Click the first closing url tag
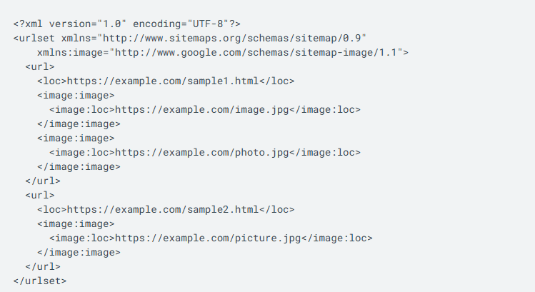The image size is (535, 292). [x=42, y=181]
